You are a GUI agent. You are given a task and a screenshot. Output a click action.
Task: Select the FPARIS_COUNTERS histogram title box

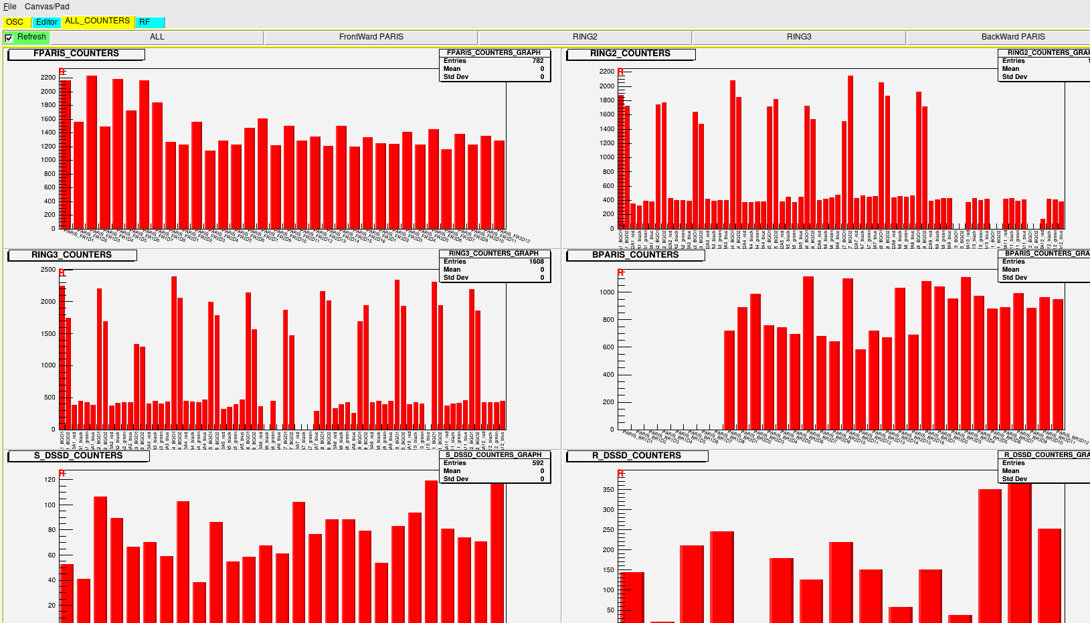(76, 54)
